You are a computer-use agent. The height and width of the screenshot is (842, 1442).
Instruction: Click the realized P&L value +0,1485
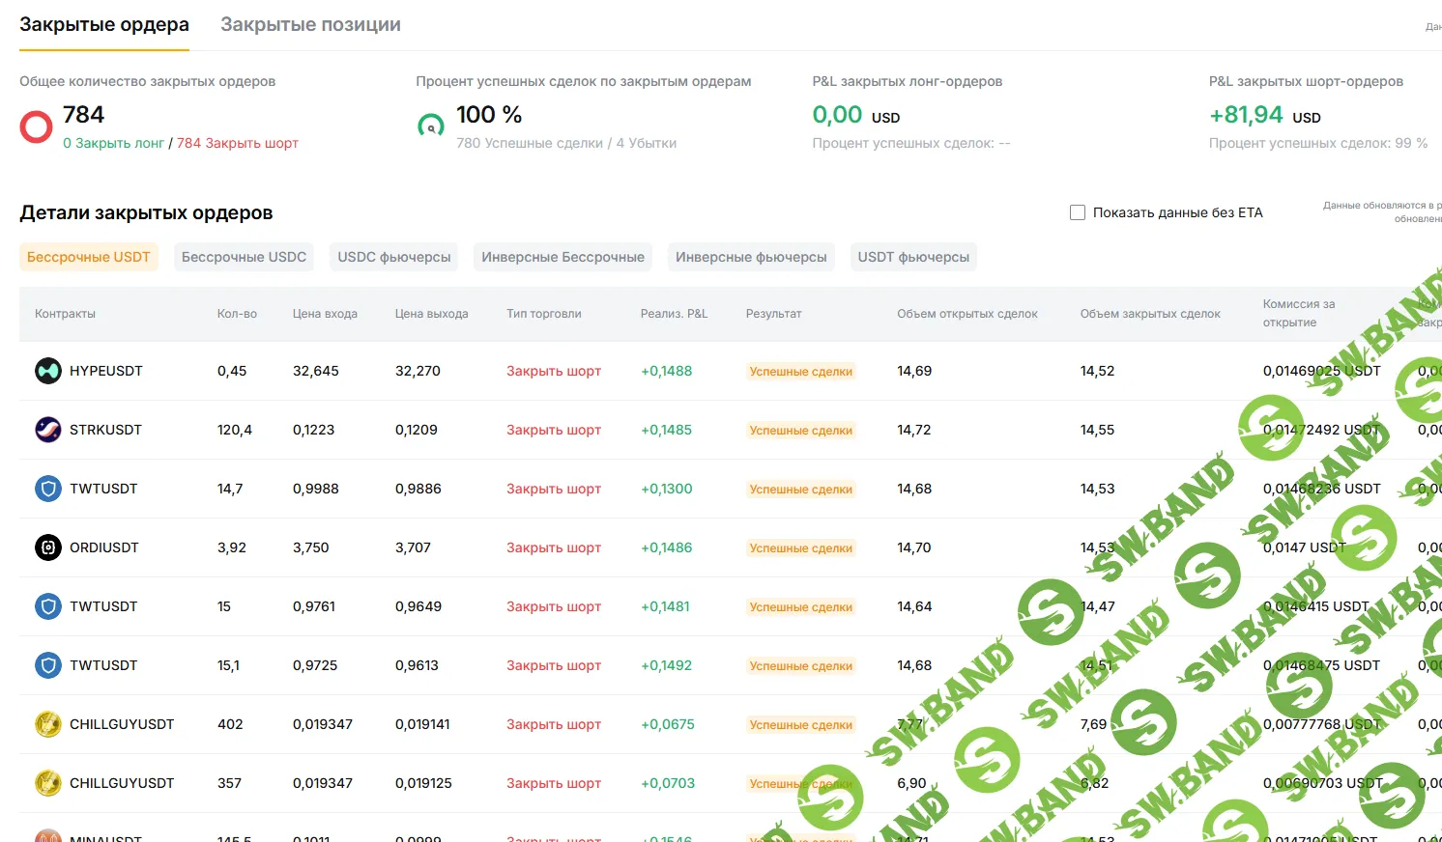pyautogui.click(x=666, y=430)
